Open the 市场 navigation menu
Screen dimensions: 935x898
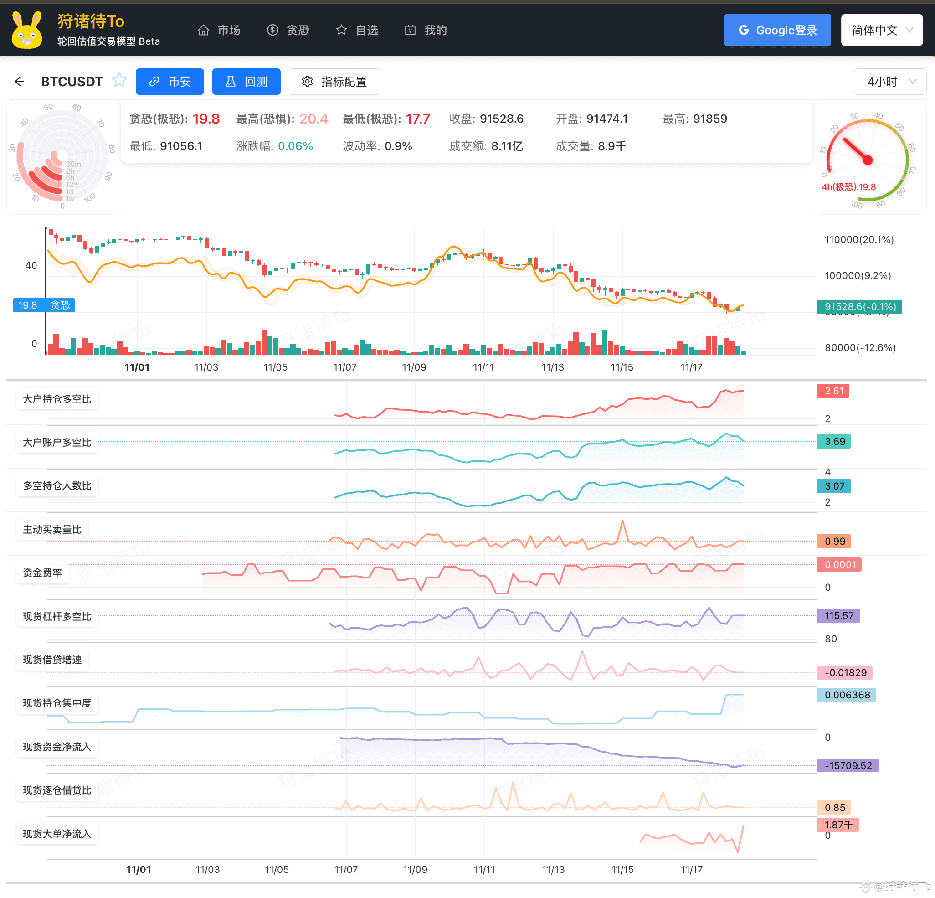[228, 31]
